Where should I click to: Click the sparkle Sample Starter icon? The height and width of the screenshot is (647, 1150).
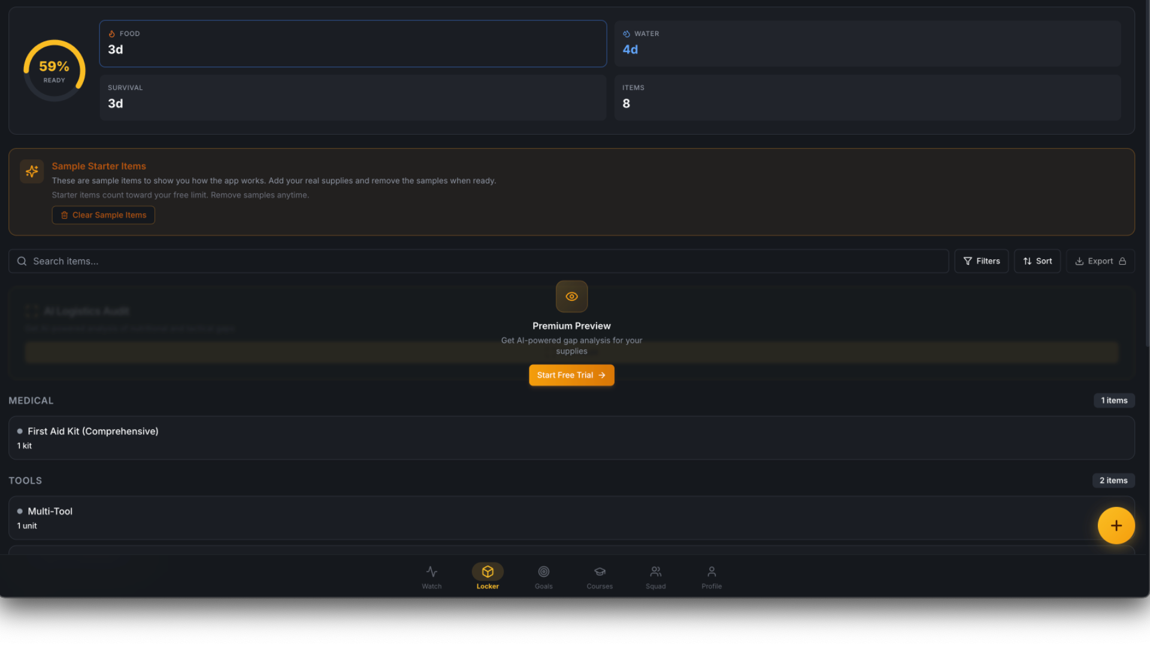click(x=32, y=171)
